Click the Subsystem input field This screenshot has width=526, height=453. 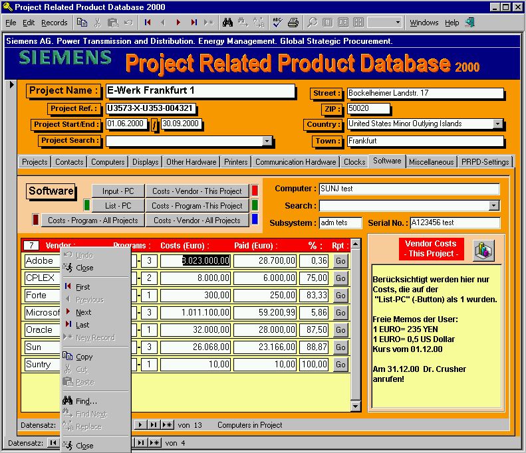[340, 223]
